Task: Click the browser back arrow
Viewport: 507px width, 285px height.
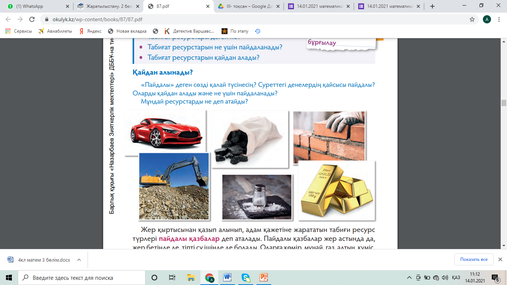Action: (9, 19)
